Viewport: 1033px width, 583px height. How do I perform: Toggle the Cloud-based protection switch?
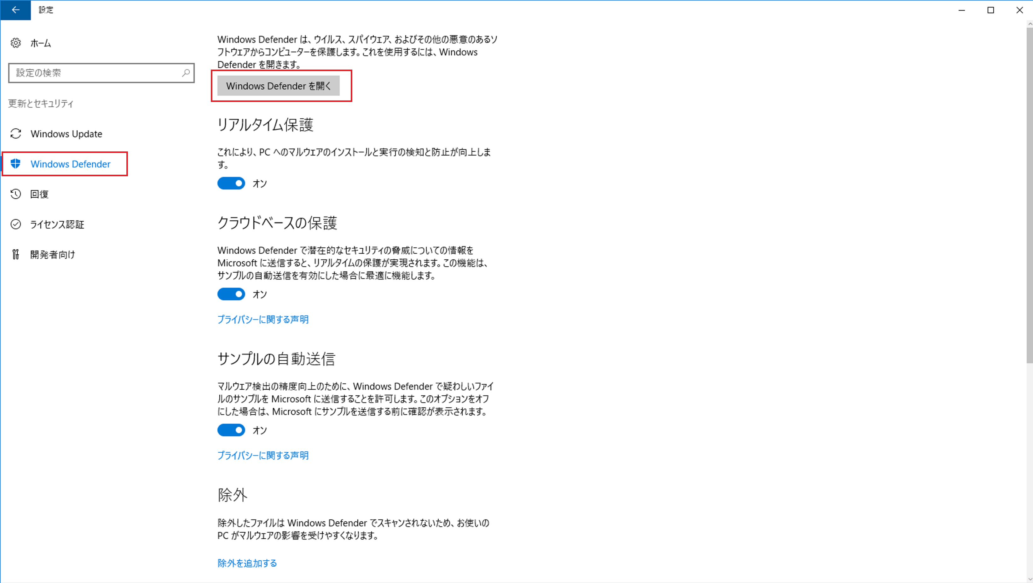[x=231, y=294]
